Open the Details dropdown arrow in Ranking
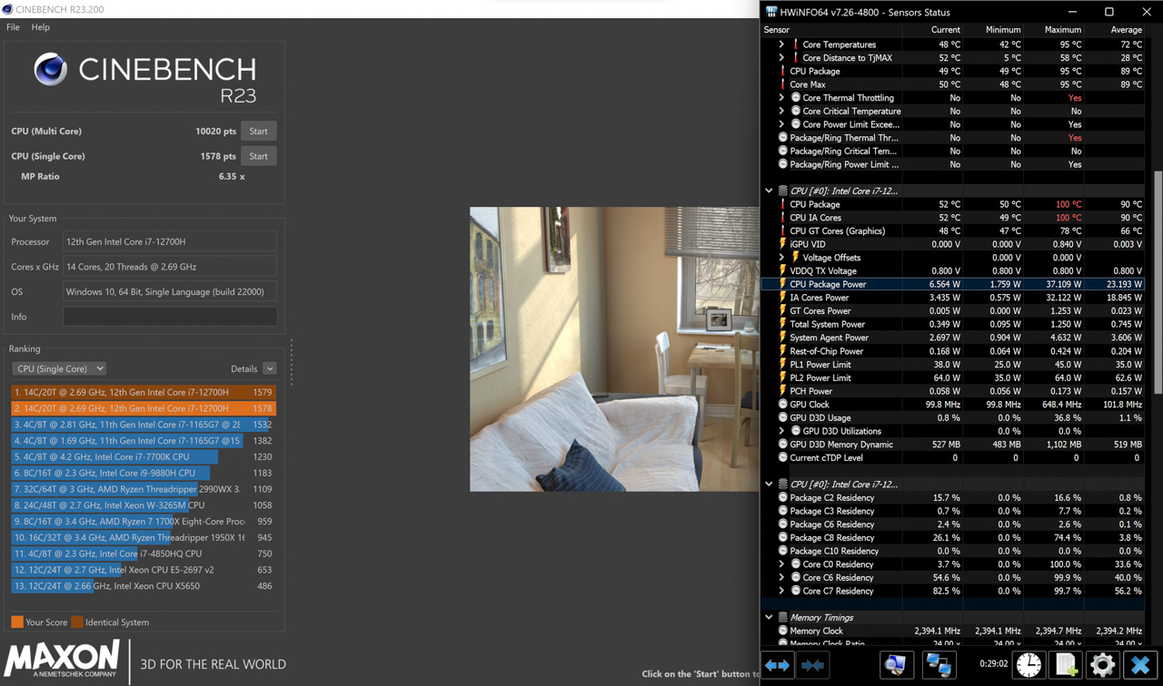 point(270,368)
